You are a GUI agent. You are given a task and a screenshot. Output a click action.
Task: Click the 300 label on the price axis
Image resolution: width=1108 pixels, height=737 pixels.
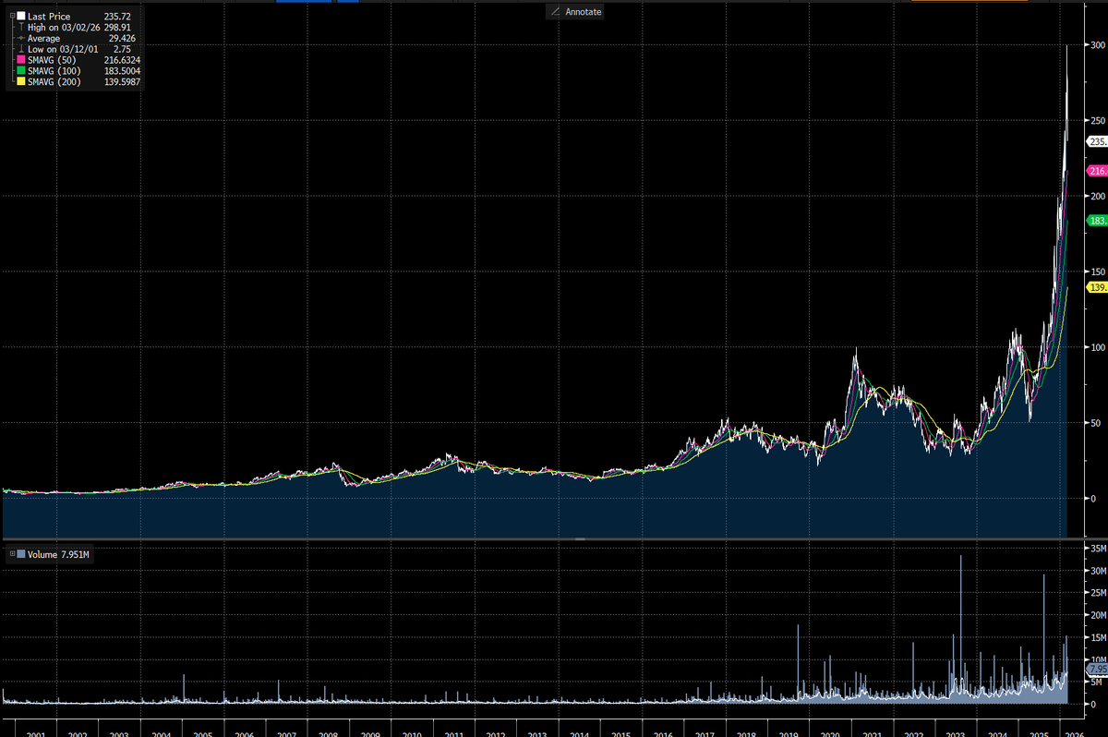1098,45
